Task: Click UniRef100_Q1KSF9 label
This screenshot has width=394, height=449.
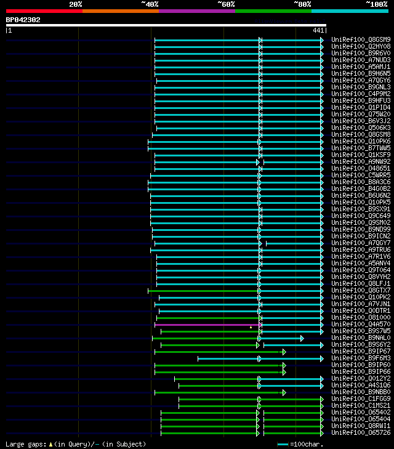Action: click(x=361, y=155)
